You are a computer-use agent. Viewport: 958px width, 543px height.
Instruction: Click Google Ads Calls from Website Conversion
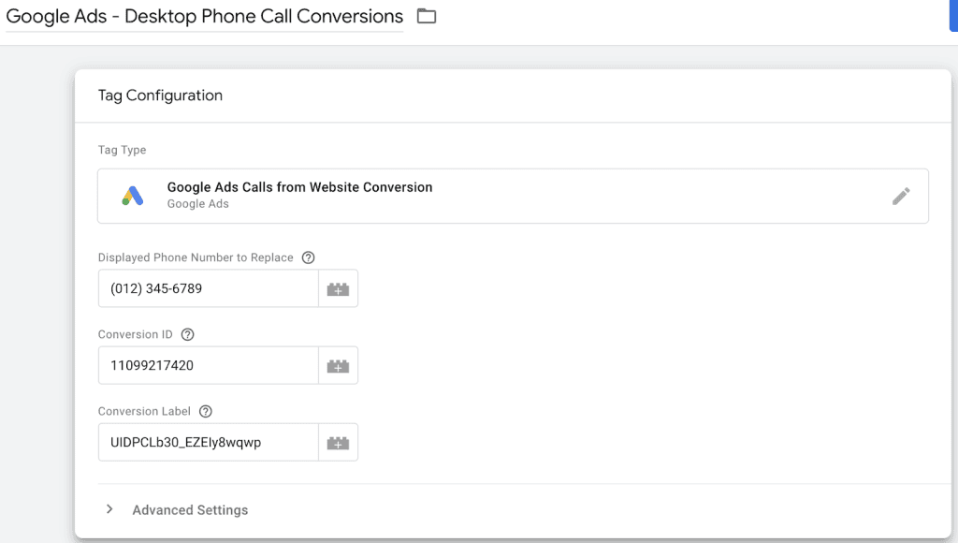coord(299,187)
